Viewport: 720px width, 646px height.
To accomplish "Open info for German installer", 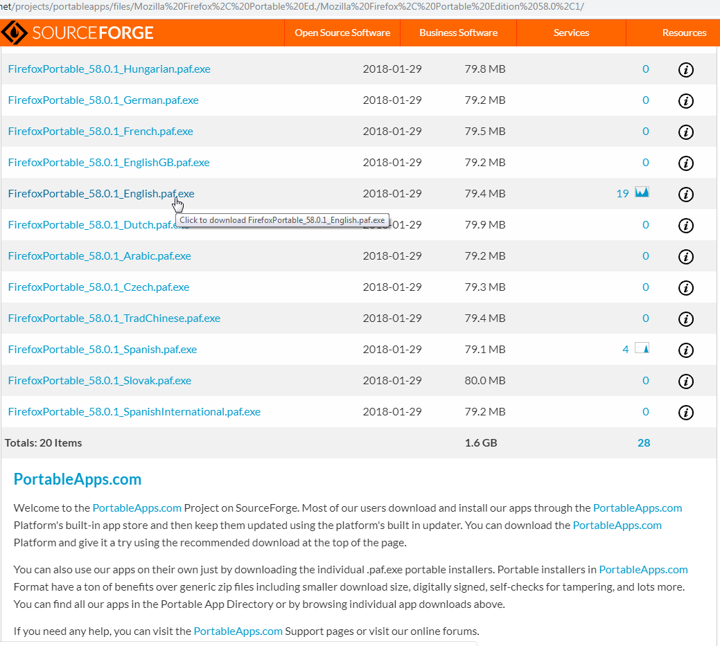I will pos(685,101).
